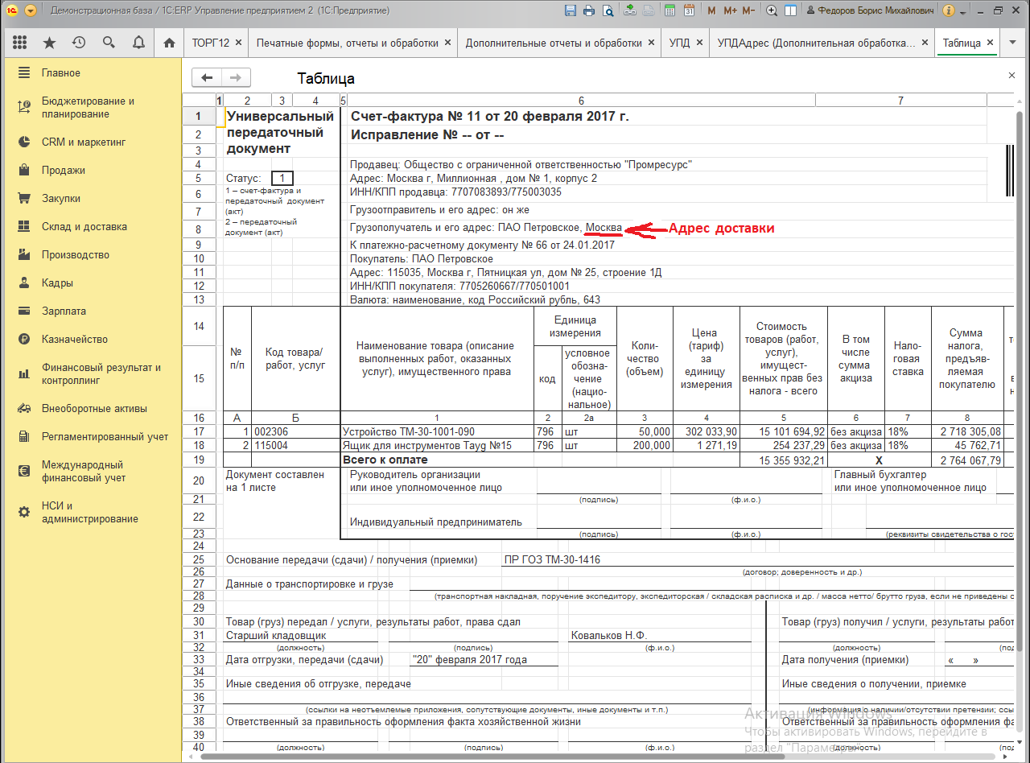Click cell with code 002306
This screenshot has width=1030, height=763.
tap(296, 432)
